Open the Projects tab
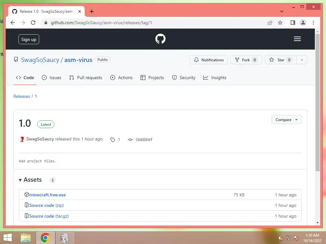Image resolution: width=326 pixels, height=244 pixels. tap(152, 78)
